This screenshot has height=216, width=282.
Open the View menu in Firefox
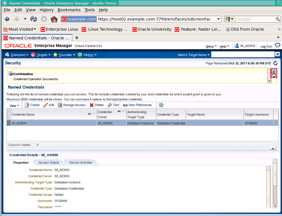coord(31,10)
